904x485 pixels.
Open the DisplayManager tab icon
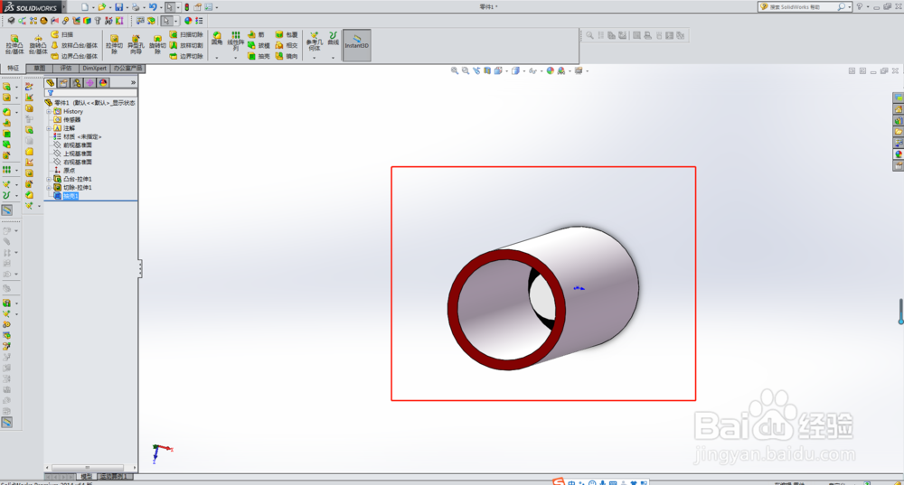(103, 83)
